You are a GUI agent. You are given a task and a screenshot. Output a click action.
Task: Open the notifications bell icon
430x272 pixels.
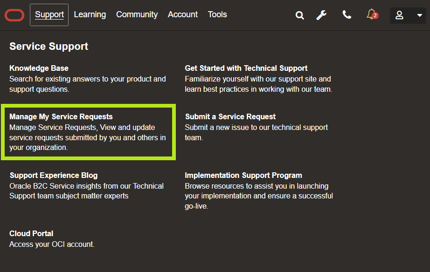372,14
